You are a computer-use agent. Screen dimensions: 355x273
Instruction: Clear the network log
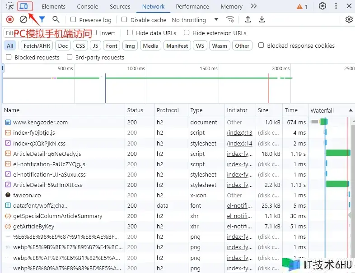pos(23,19)
